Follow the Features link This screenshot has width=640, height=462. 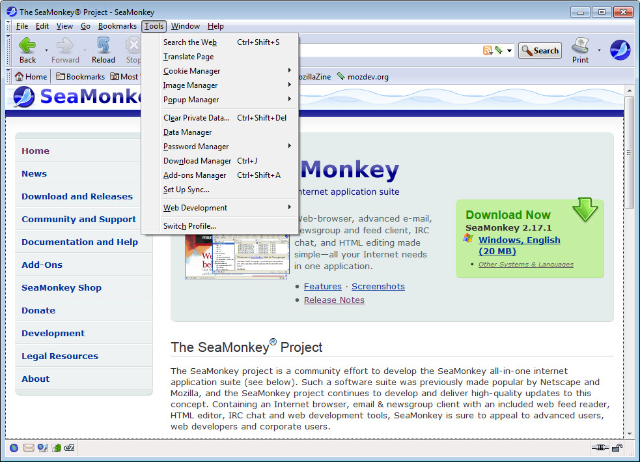point(322,286)
